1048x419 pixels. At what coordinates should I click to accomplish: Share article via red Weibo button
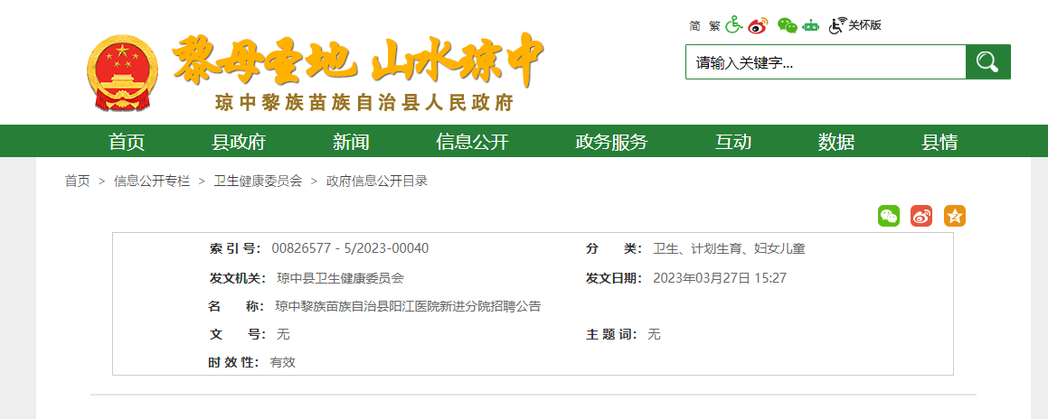coord(921,216)
